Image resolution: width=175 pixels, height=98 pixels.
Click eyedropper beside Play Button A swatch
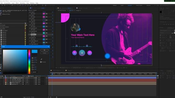(x=46, y=42)
